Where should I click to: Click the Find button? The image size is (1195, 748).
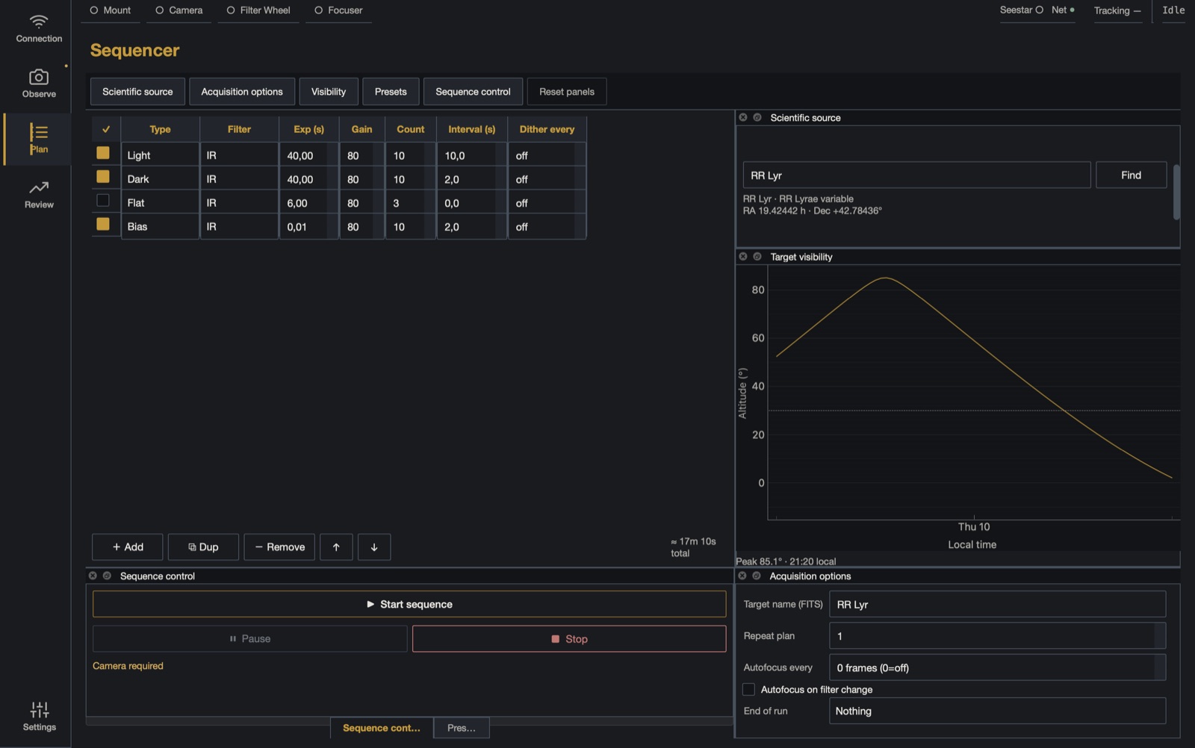1131,175
